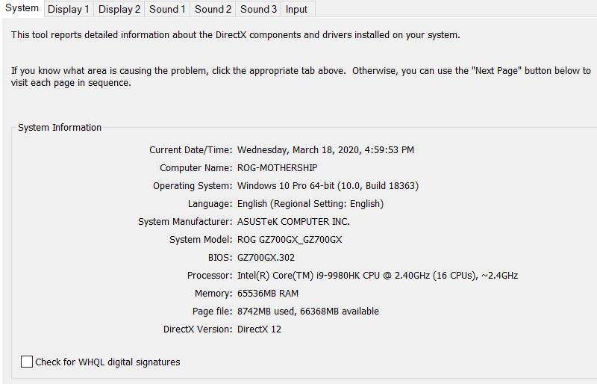The image size is (597, 384).
Task: Click the Intel Core i9-9980HK processor text
Action: 377,275
